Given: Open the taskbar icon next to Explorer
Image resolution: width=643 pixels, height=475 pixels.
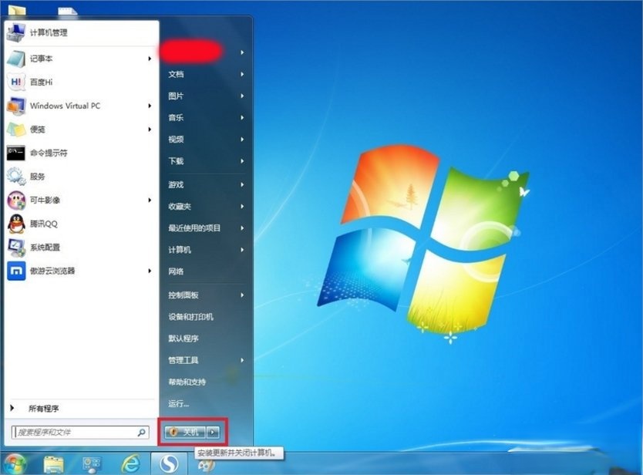Looking at the screenshot, I should [x=92, y=465].
